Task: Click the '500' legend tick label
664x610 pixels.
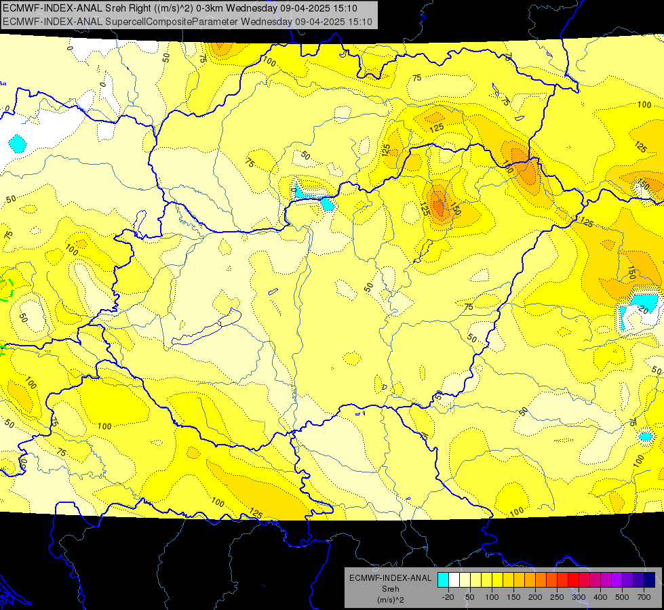Action: 622,597
